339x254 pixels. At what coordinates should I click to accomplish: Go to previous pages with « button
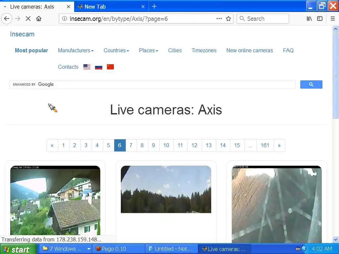[52, 146]
